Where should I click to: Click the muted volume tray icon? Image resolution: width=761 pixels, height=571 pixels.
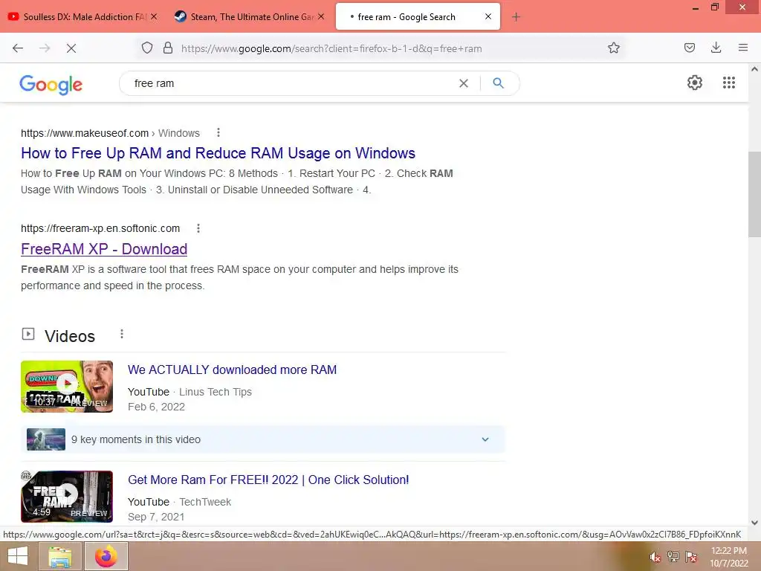(655, 557)
